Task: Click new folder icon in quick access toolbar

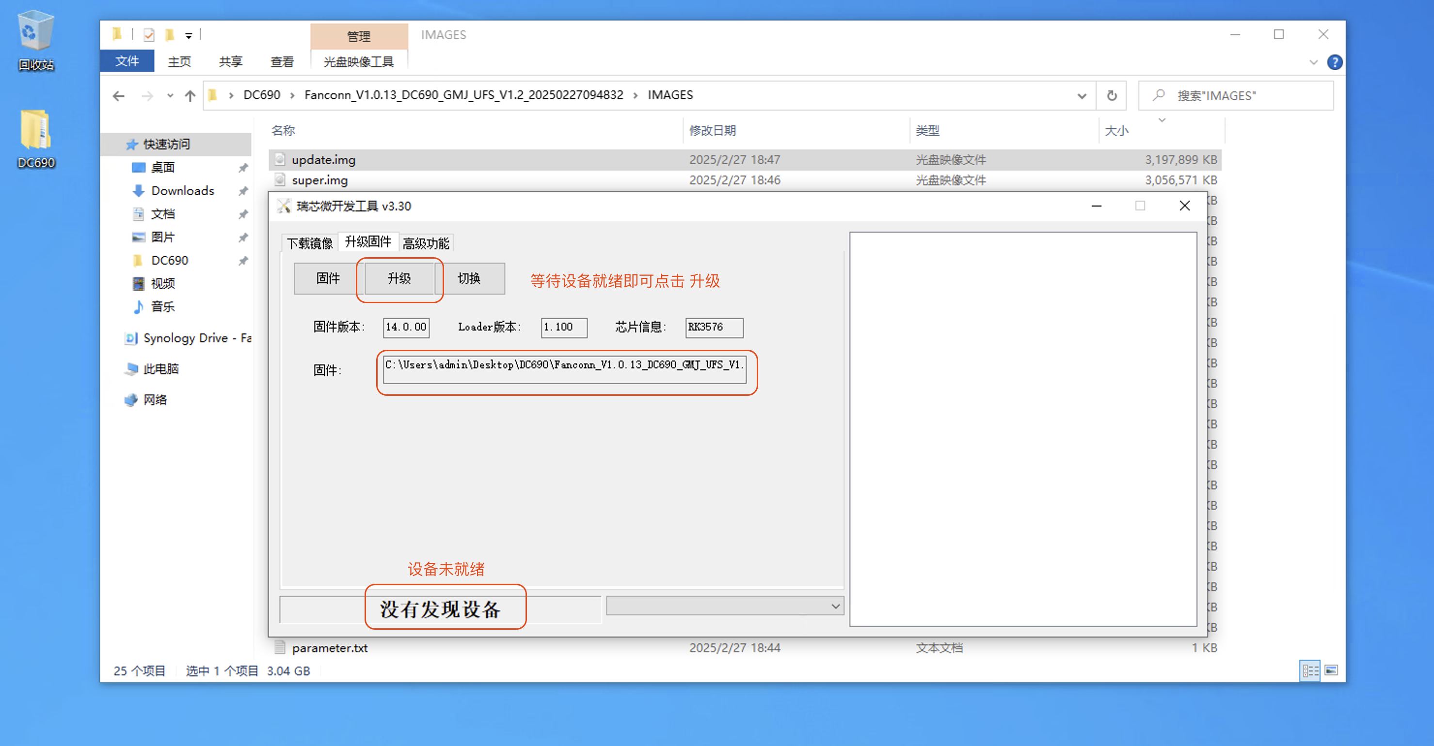Action: coord(170,35)
